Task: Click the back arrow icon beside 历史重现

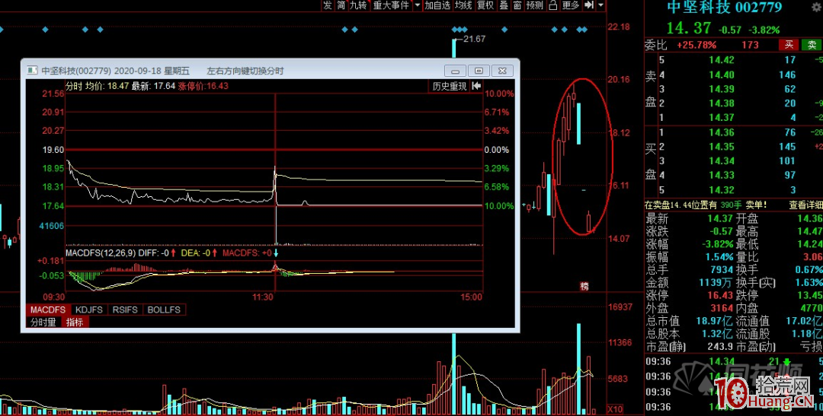Action: 476,87
